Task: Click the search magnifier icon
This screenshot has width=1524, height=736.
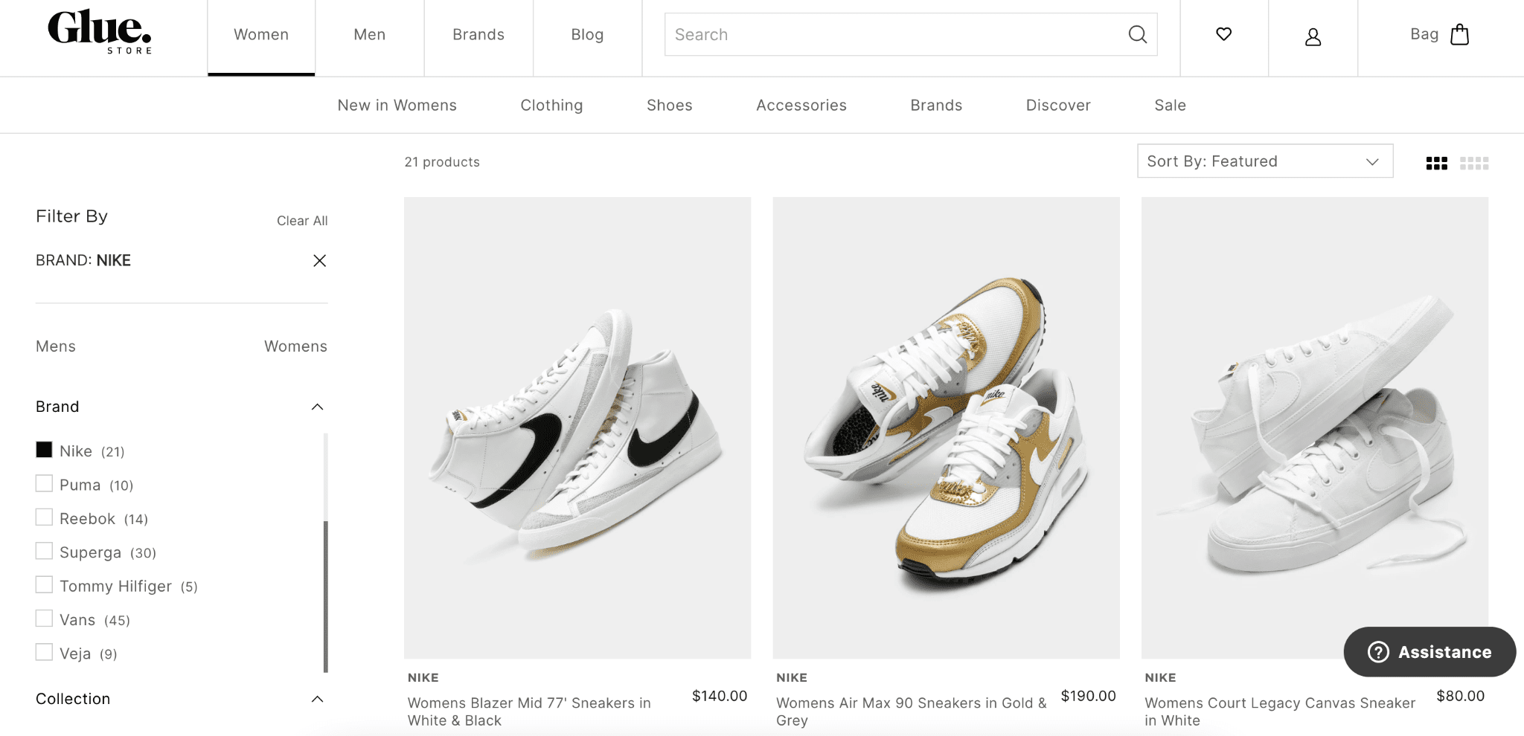Action: 1137,34
